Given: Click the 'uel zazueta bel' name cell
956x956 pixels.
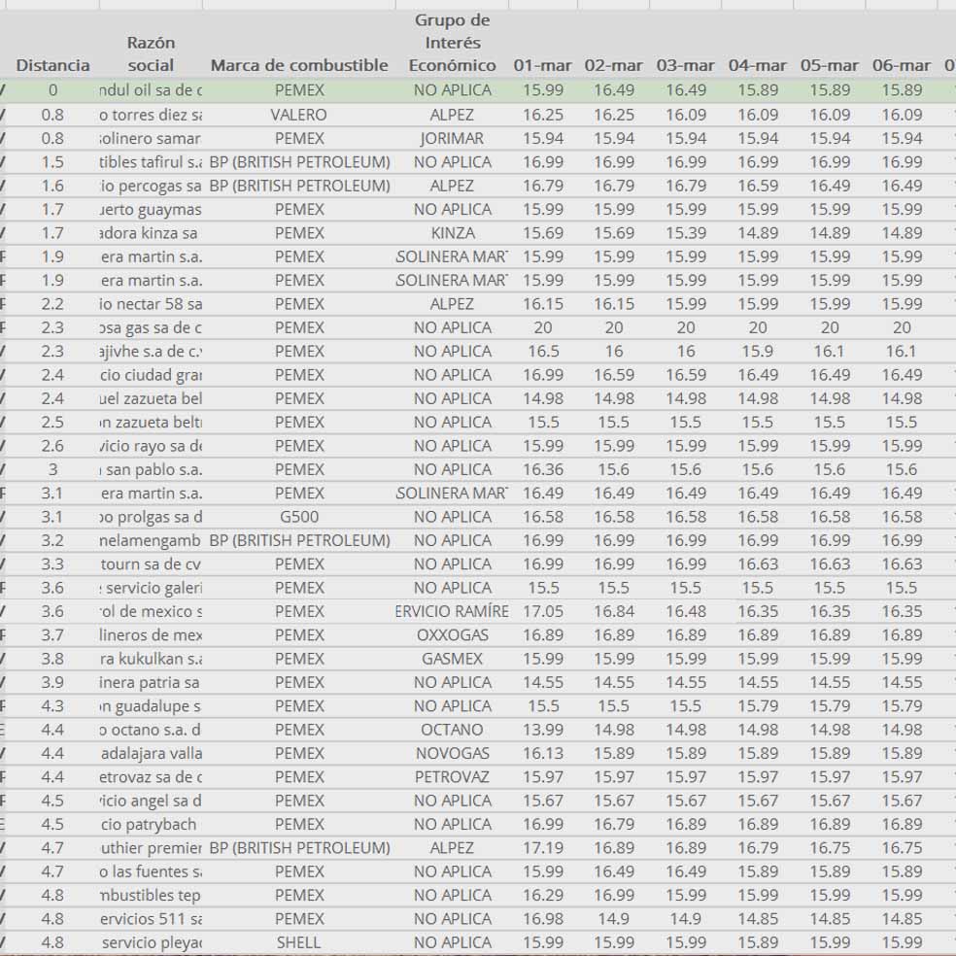Looking at the screenshot, I should (x=152, y=398).
